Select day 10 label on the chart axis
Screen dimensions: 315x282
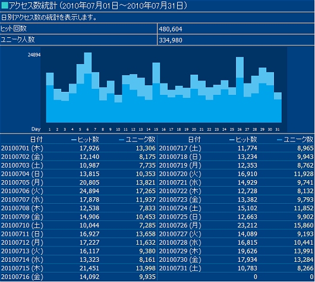(118, 130)
